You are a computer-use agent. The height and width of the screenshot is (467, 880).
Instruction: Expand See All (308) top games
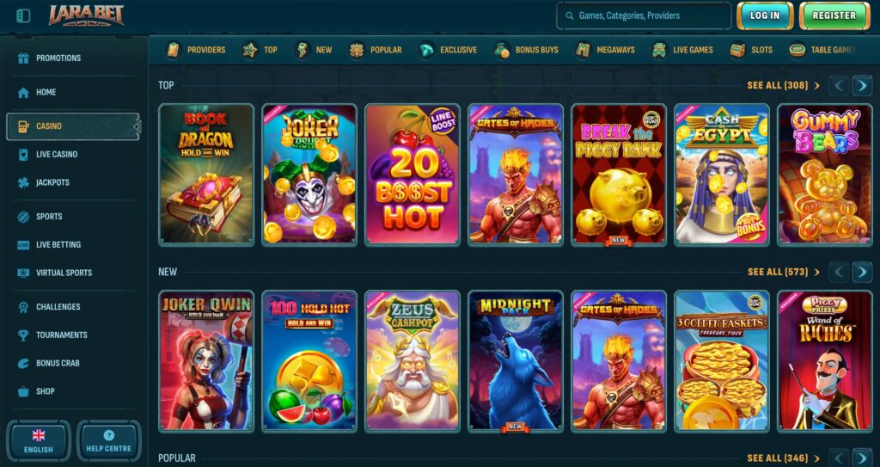[x=784, y=85]
